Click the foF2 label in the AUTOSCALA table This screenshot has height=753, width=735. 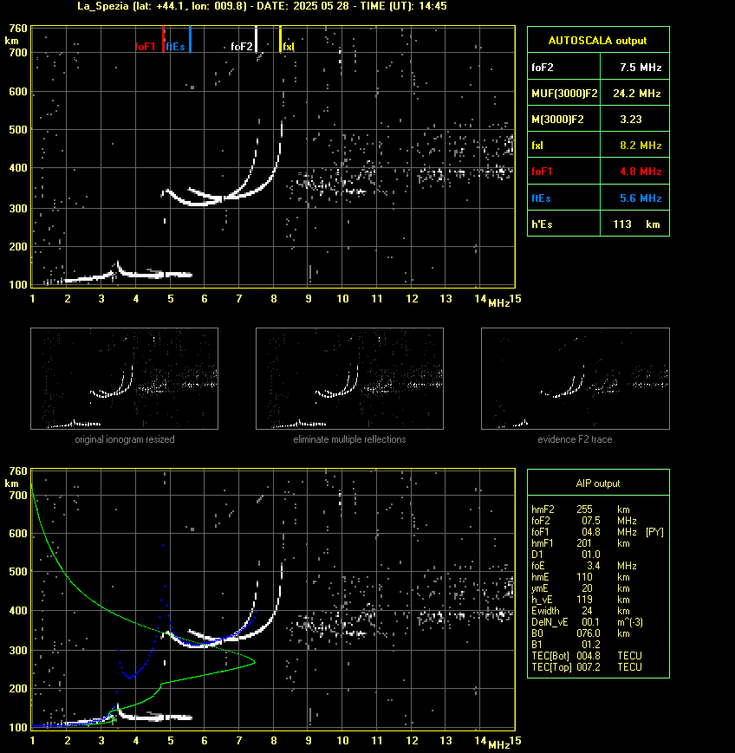click(x=543, y=68)
